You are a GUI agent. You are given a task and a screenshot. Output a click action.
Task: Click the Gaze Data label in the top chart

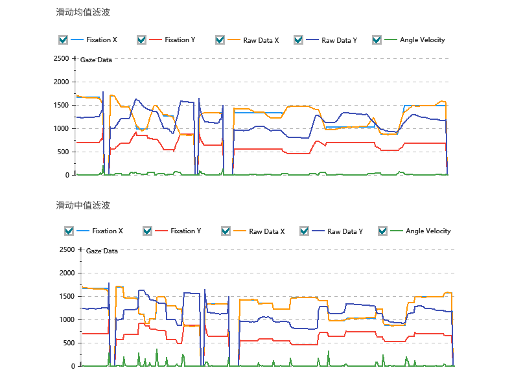click(x=96, y=60)
